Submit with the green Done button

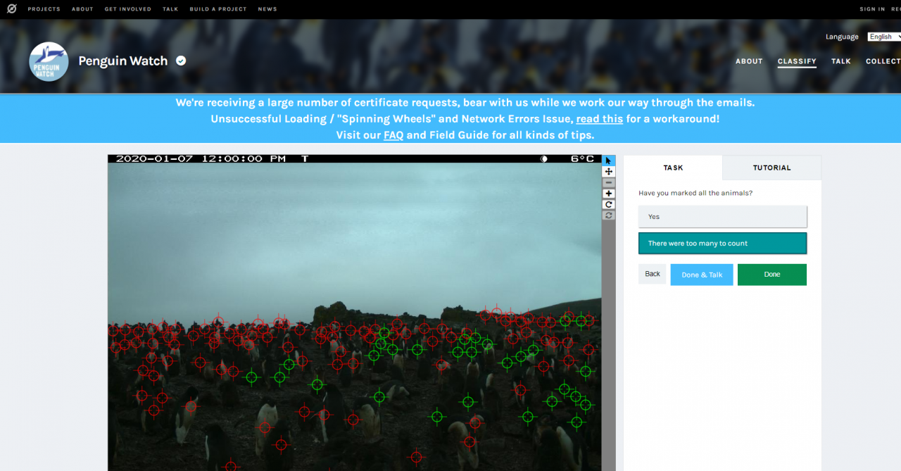pyautogui.click(x=772, y=275)
